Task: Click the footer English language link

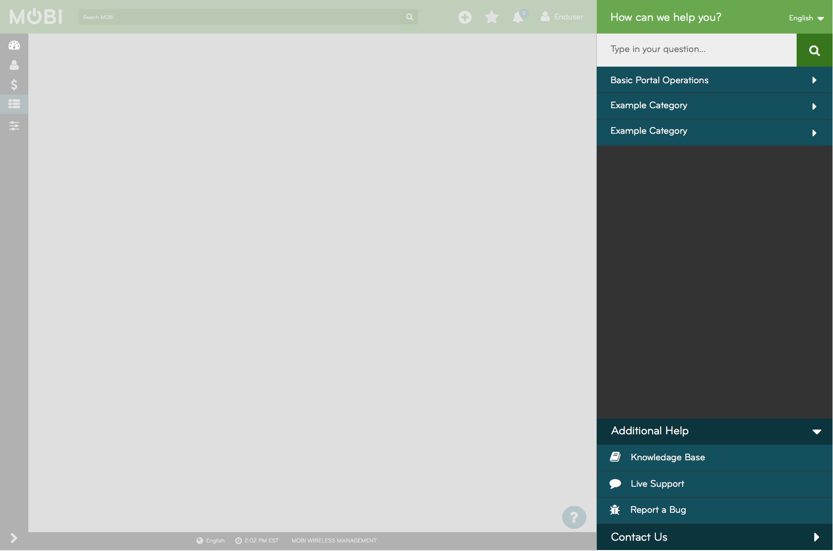Action: 211,541
